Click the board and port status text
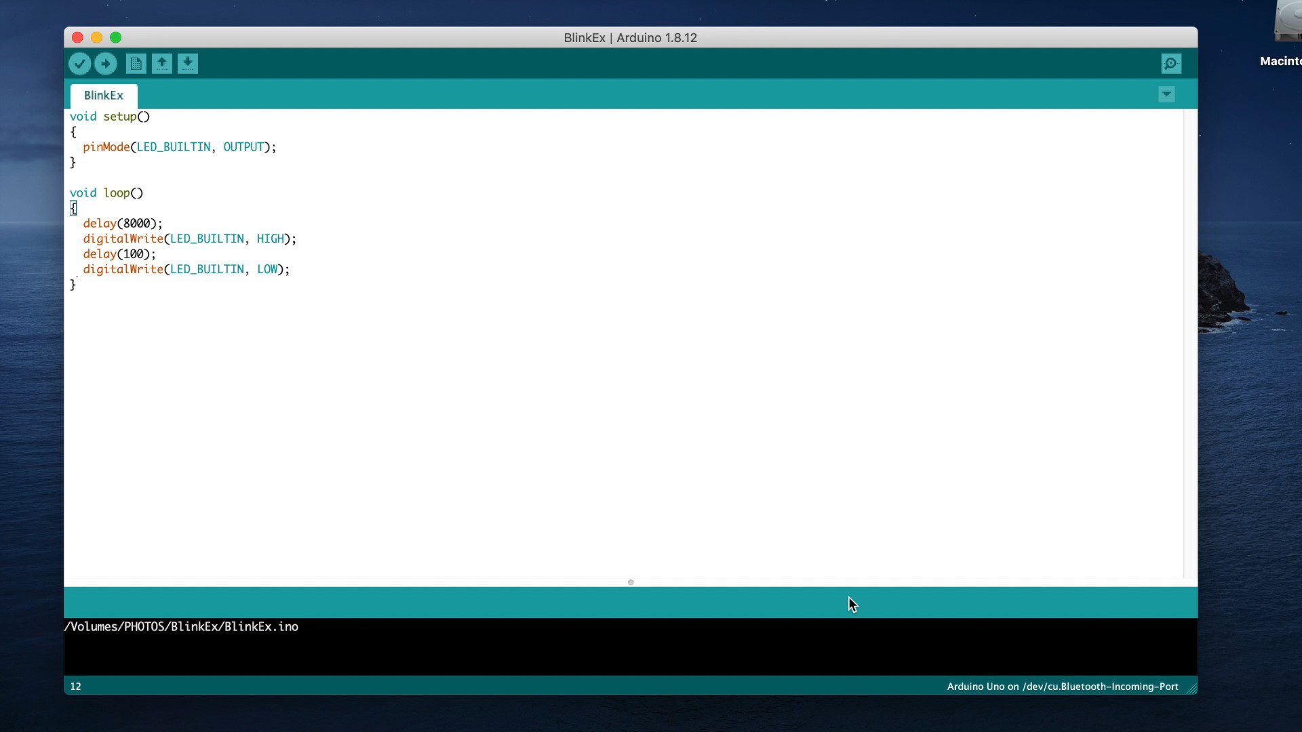This screenshot has height=732, width=1302. [1062, 687]
